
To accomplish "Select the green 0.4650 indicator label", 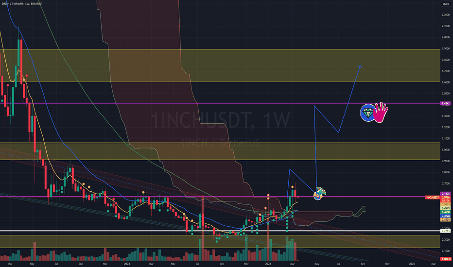I will 446,212.
